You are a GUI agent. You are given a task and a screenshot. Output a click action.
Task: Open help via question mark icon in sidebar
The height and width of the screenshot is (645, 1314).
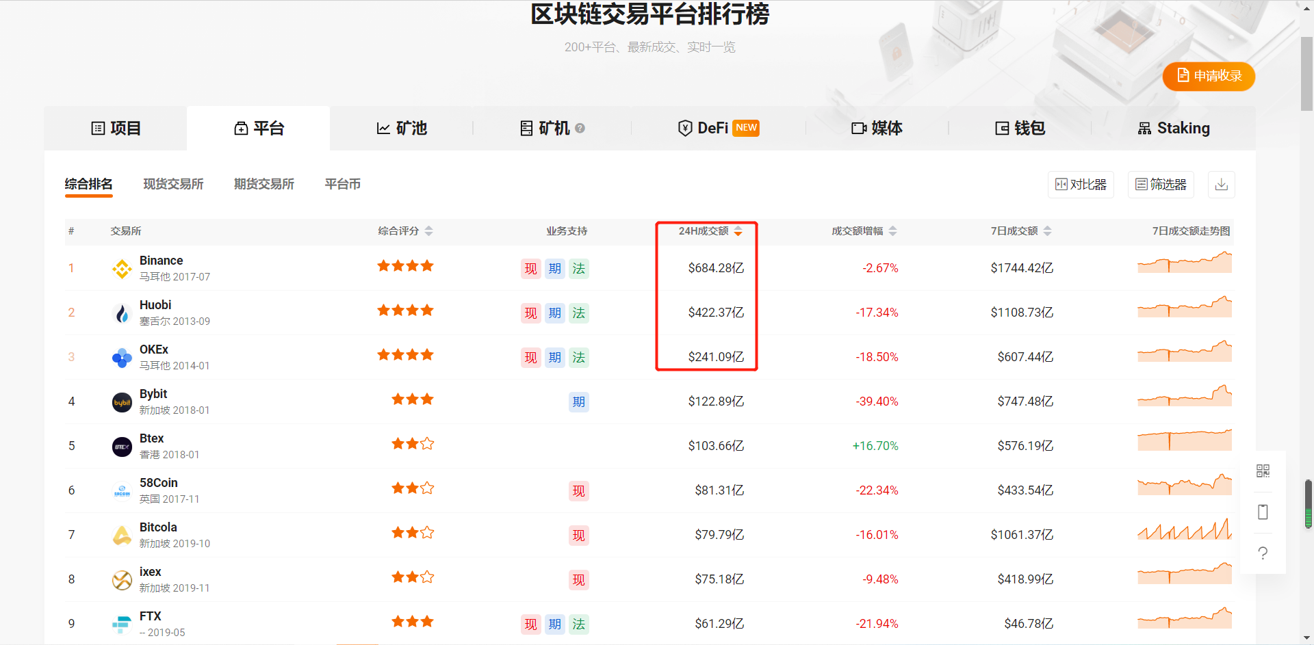click(x=1263, y=553)
